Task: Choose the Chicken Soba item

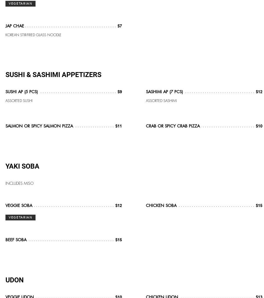Action: click(161, 206)
